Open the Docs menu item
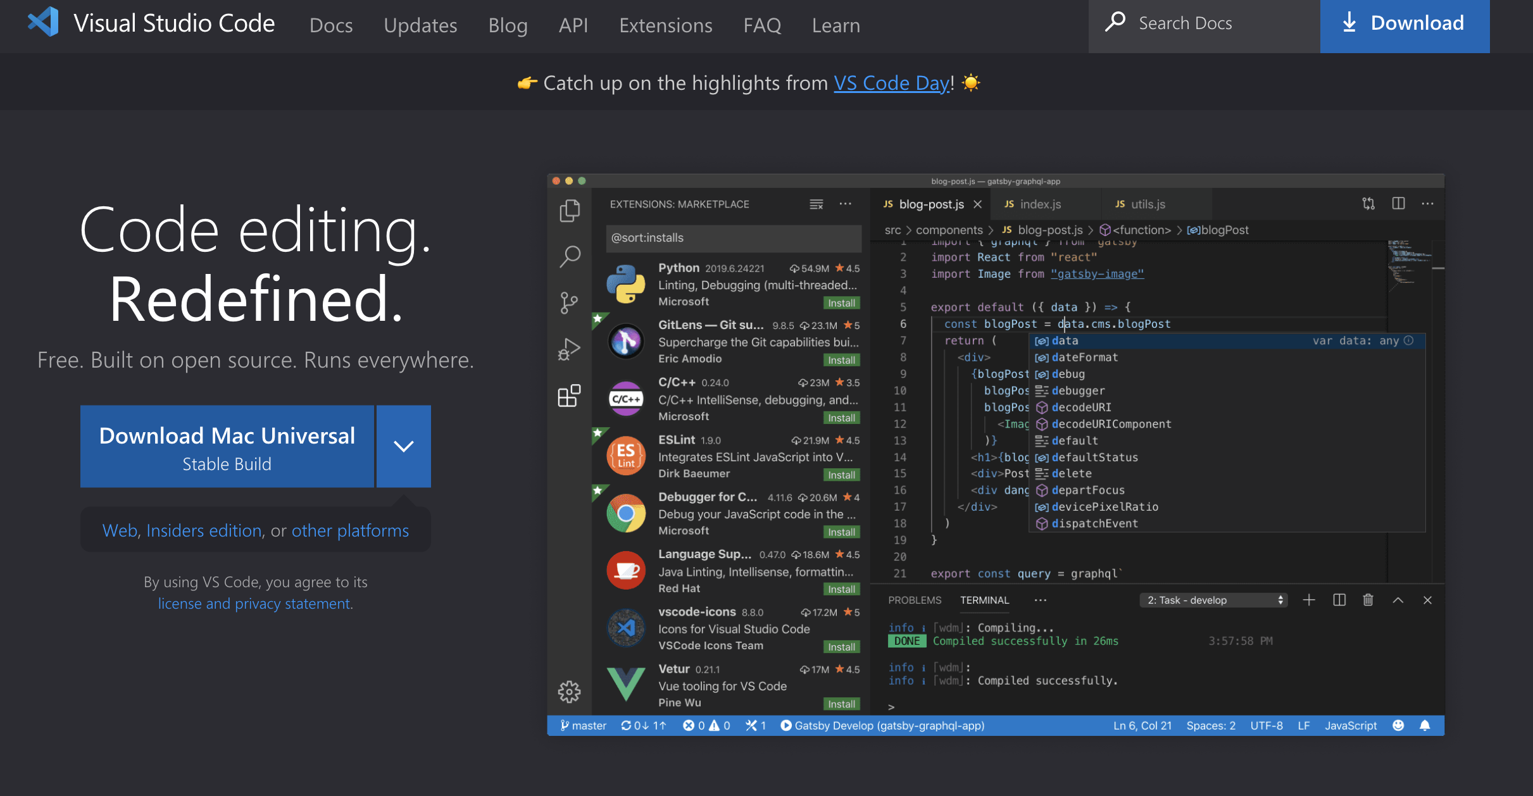The image size is (1533, 796). pos(331,25)
